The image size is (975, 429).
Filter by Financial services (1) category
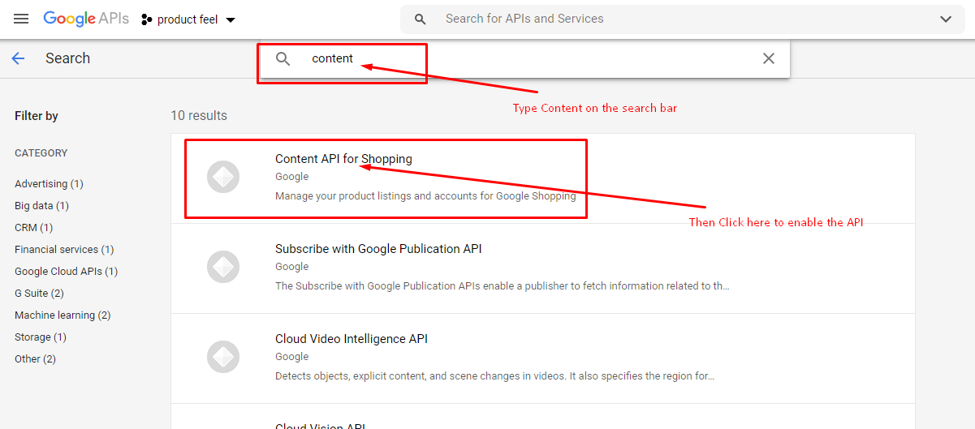tap(64, 250)
